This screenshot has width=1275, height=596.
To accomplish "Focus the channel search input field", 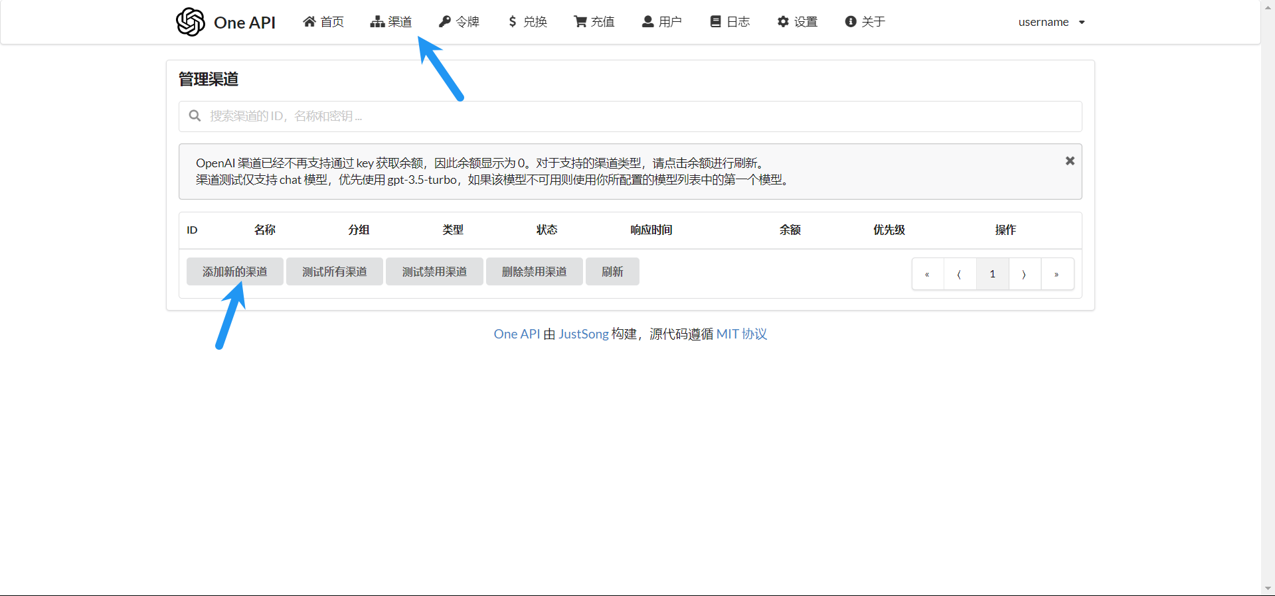I will click(x=630, y=116).
